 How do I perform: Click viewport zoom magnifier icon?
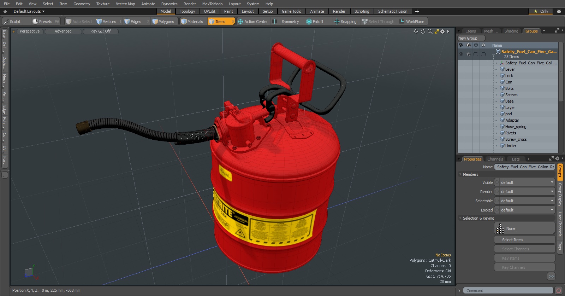[x=430, y=31]
